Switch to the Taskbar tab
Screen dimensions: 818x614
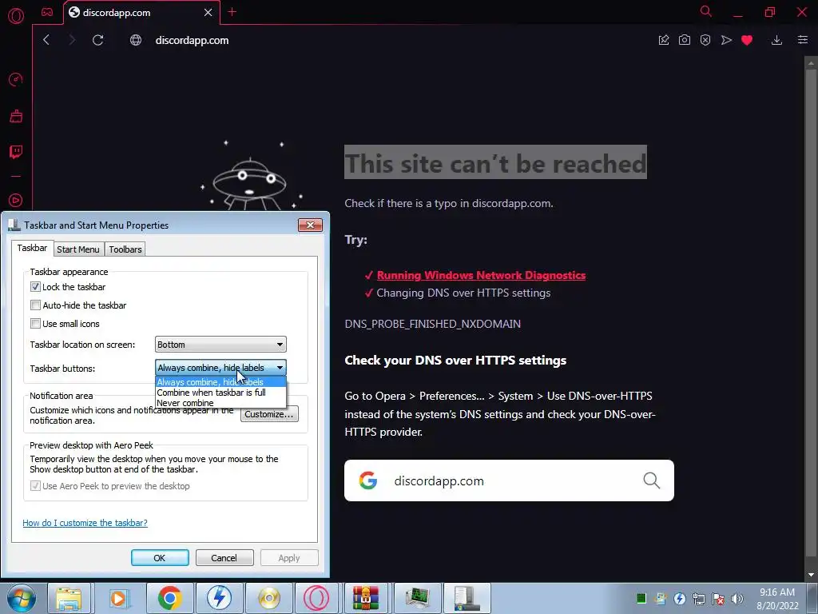click(x=32, y=248)
